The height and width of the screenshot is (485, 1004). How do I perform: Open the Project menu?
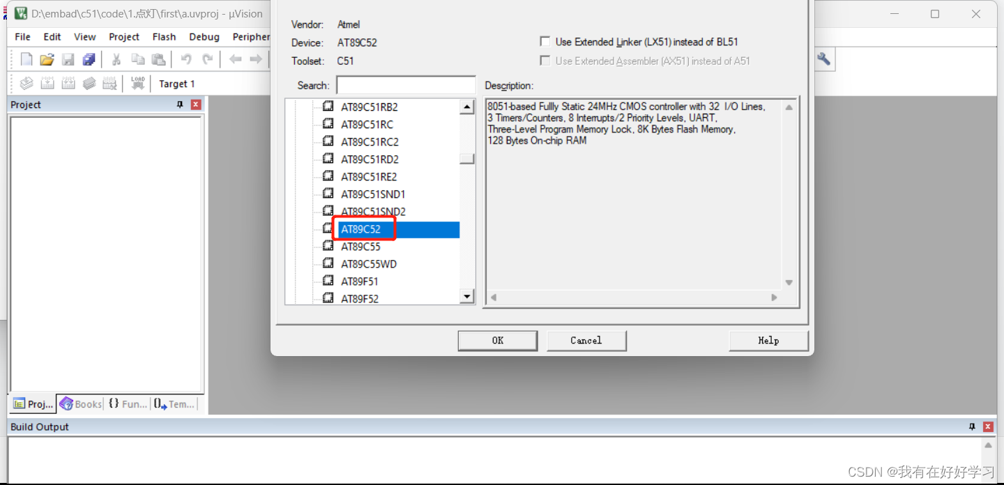(124, 37)
